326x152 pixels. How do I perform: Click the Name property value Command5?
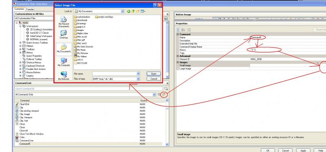pos(256,37)
